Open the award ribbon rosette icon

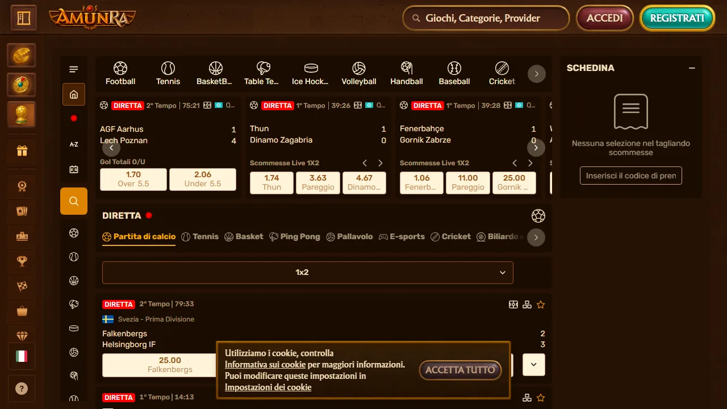tap(22, 186)
